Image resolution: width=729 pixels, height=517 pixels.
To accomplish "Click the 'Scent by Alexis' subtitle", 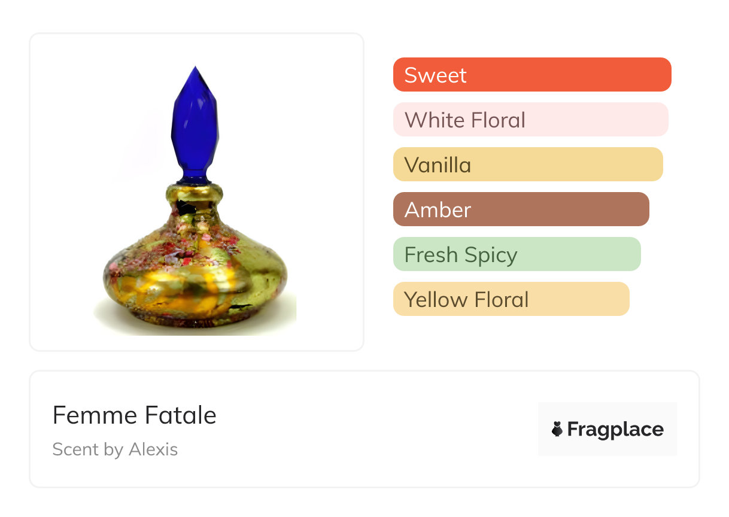I will pos(115,449).
